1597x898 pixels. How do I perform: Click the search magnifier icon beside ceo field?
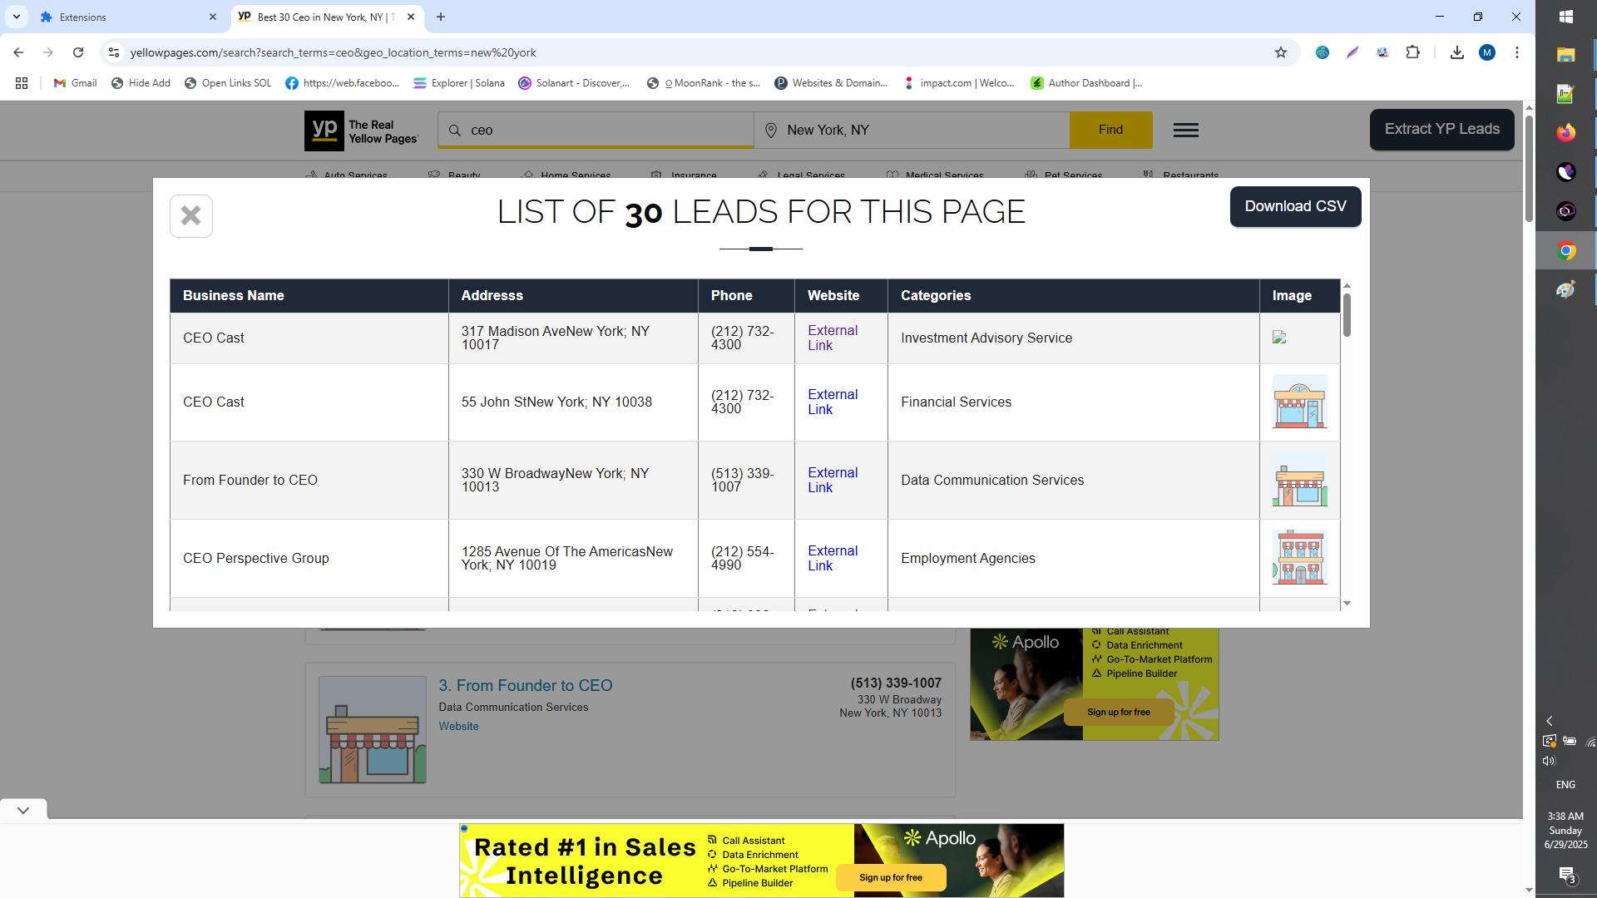tap(454, 130)
